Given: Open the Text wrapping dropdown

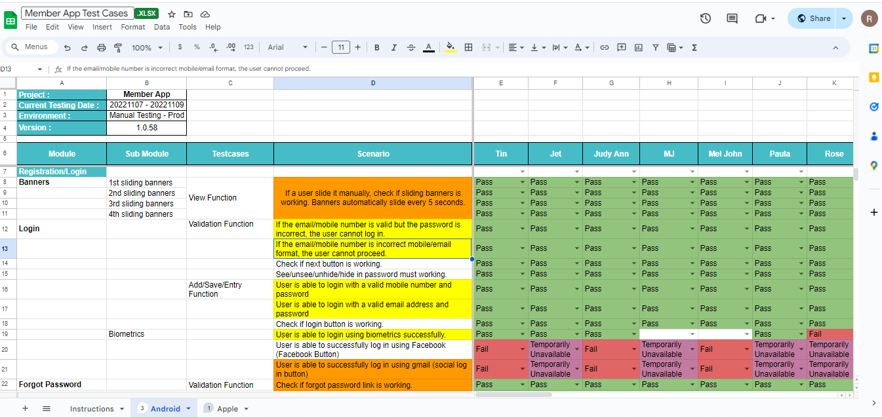Looking at the screenshot, I should [559, 47].
